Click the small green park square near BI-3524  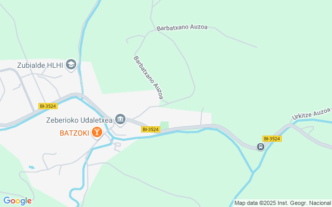pos(164,125)
